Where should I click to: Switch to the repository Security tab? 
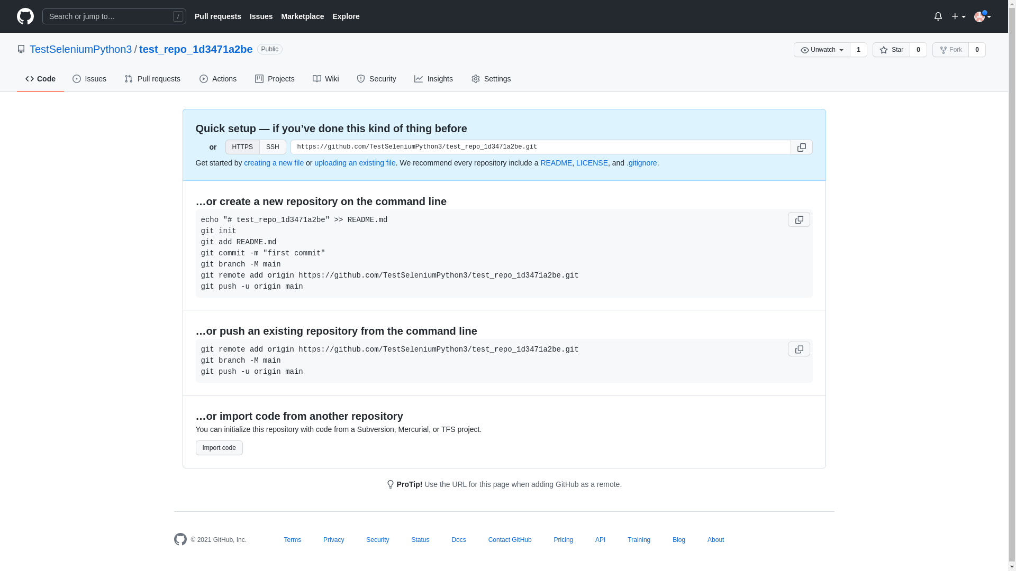(376, 79)
